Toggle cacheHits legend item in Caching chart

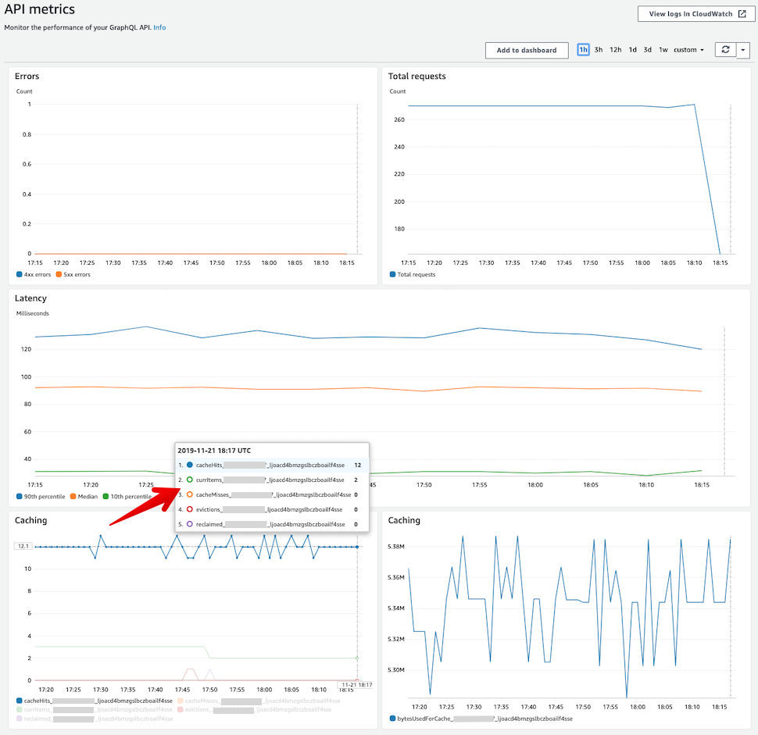[x=95, y=701]
